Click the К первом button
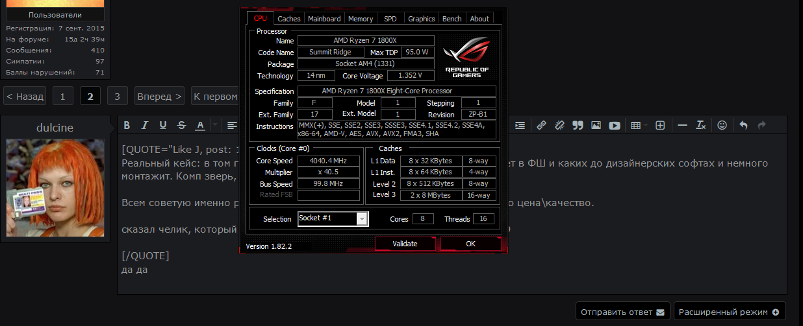Screen dimensions: 803x326 (215, 97)
